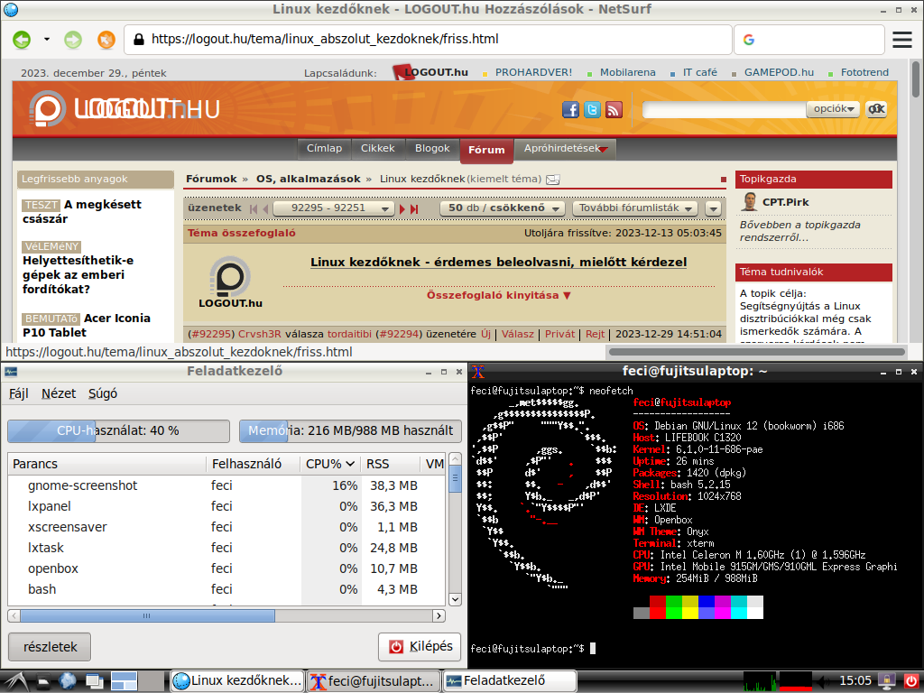Image resolution: width=924 pixels, height=693 pixels.
Task: Open the opciók search options dropdown
Action: pos(833,109)
